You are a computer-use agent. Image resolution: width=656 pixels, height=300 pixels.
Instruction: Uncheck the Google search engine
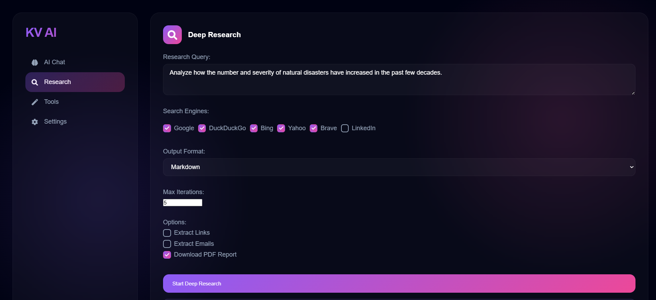tap(167, 128)
